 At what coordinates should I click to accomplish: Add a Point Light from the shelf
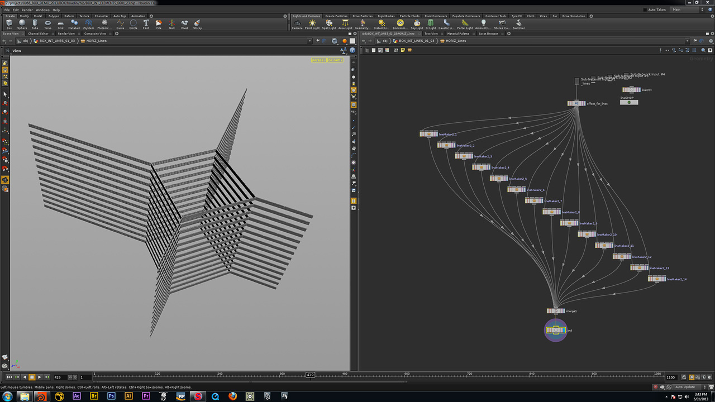pyautogui.click(x=312, y=24)
